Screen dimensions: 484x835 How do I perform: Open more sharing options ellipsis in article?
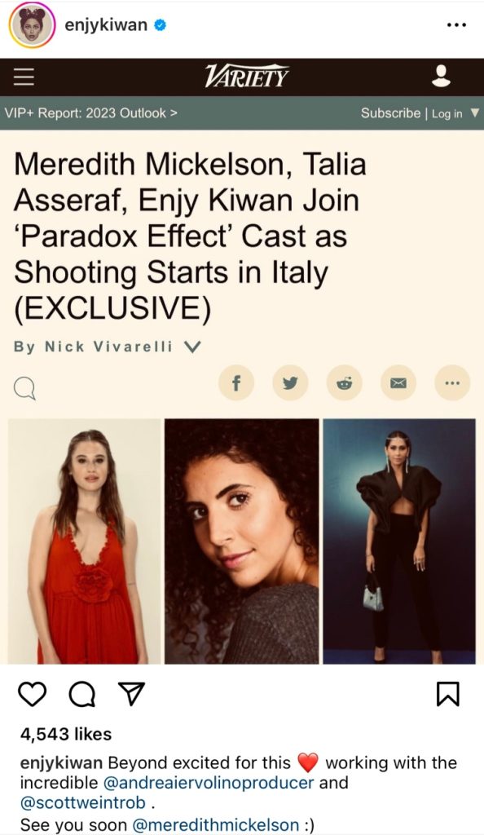[x=452, y=382]
